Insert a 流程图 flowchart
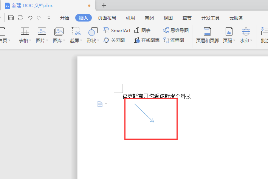Screen dimensions: 268x179 pyautogui.click(x=174, y=40)
